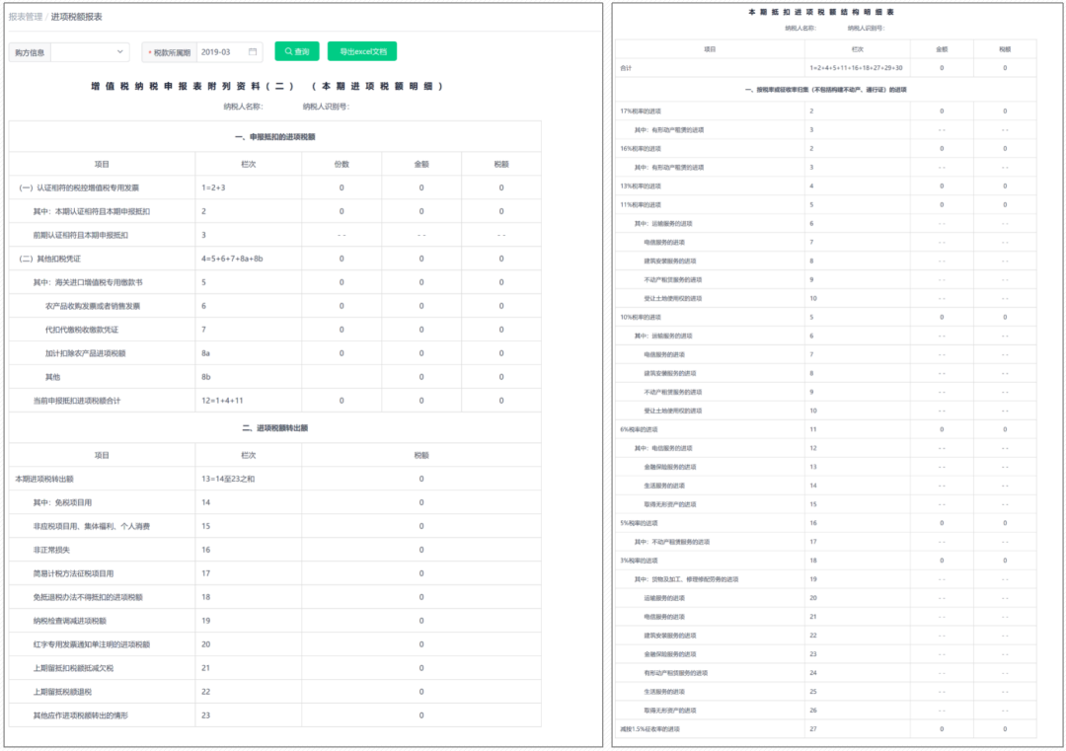Click the row 红字专用发票通知单注明的进项税额
Viewport: 1066px width, 751px height.
(274, 644)
